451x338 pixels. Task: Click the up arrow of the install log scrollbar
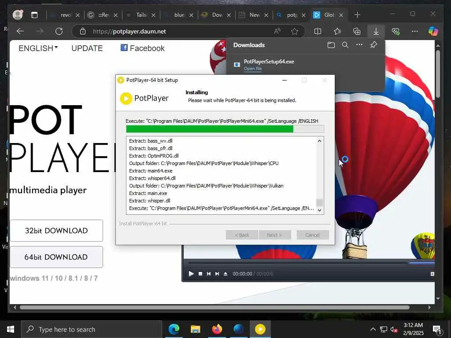(320, 141)
